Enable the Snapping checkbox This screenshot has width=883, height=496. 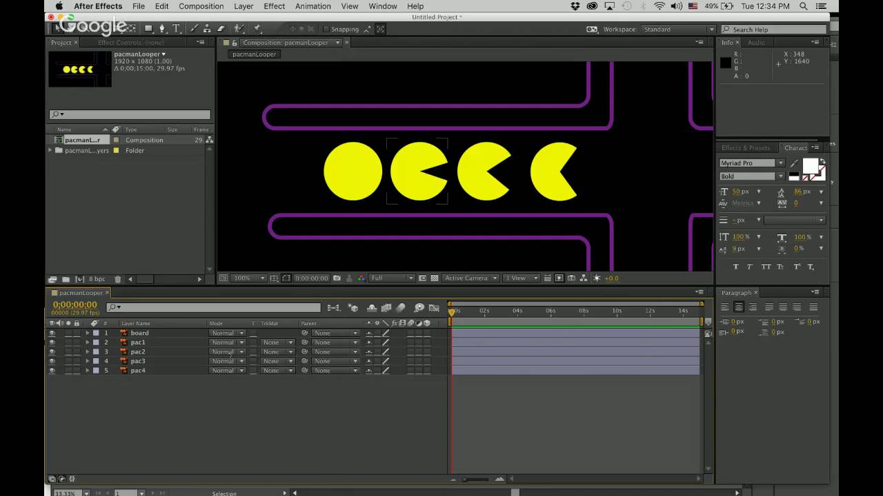coord(326,30)
